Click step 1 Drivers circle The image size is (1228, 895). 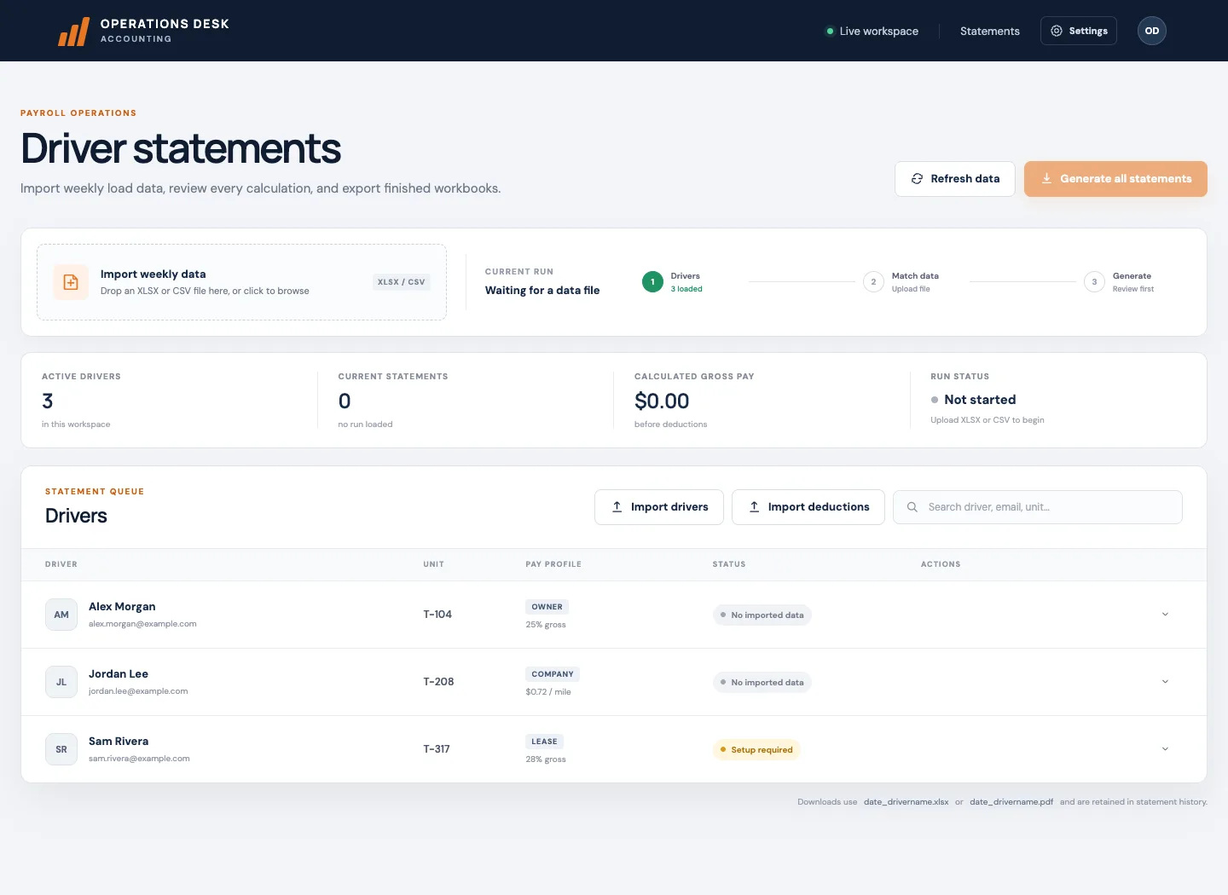652,282
